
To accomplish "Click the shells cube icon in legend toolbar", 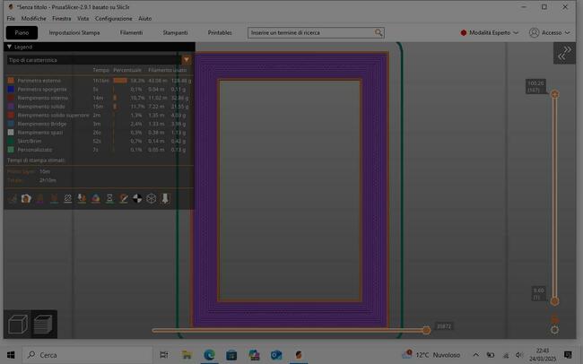I will pyautogui.click(x=152, y=198).
